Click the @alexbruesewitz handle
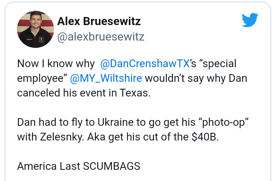This screenshot has width=277, height=181. pyautogui.click(x=100, y=37)
